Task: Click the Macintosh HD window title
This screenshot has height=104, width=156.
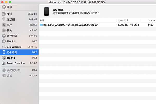Action: [x=77, y=2]
